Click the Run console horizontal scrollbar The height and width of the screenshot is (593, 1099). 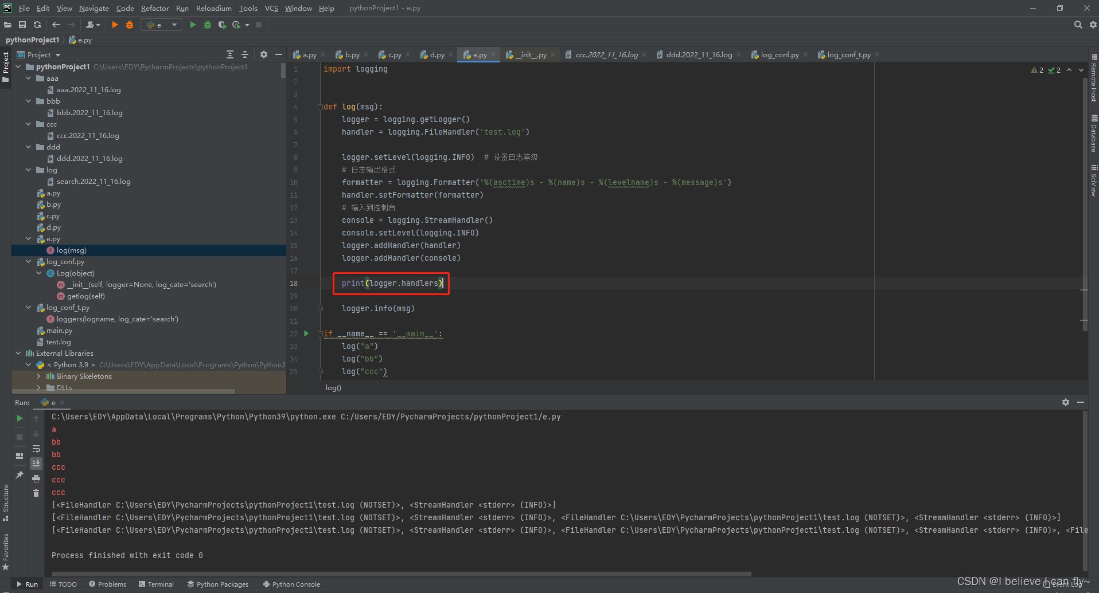click(x=402, y=574)
